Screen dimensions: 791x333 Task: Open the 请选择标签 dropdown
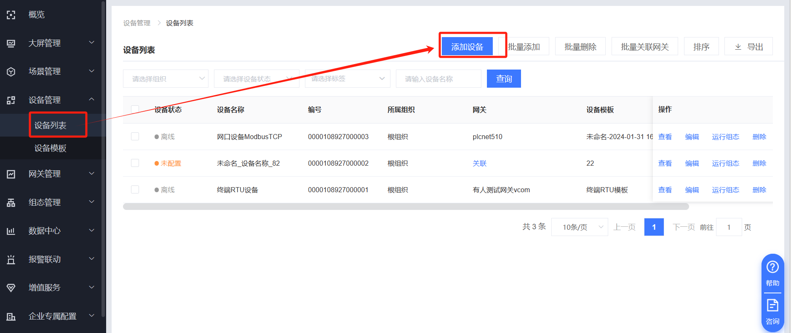(347, 79)
